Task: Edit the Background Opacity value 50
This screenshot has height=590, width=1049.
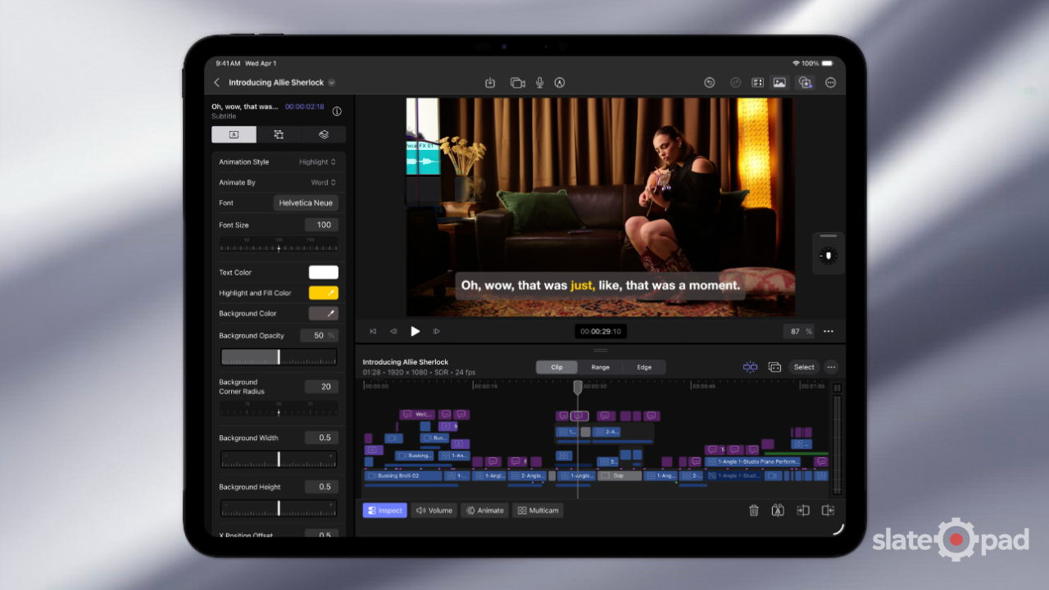Action: pyautogui.click(x=319, y=336)
